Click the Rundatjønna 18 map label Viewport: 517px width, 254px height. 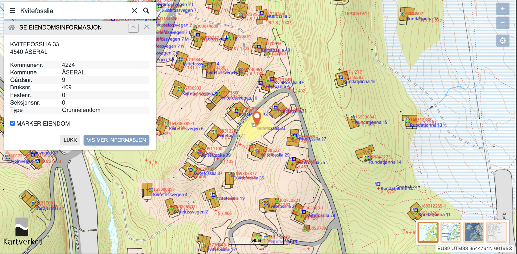[423, 19]
